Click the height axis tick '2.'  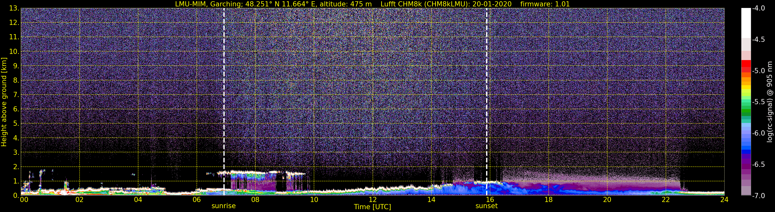tap(16, 167)
